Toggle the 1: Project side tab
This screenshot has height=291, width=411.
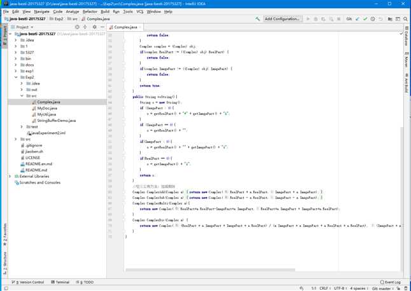click(x=4, y=36)
